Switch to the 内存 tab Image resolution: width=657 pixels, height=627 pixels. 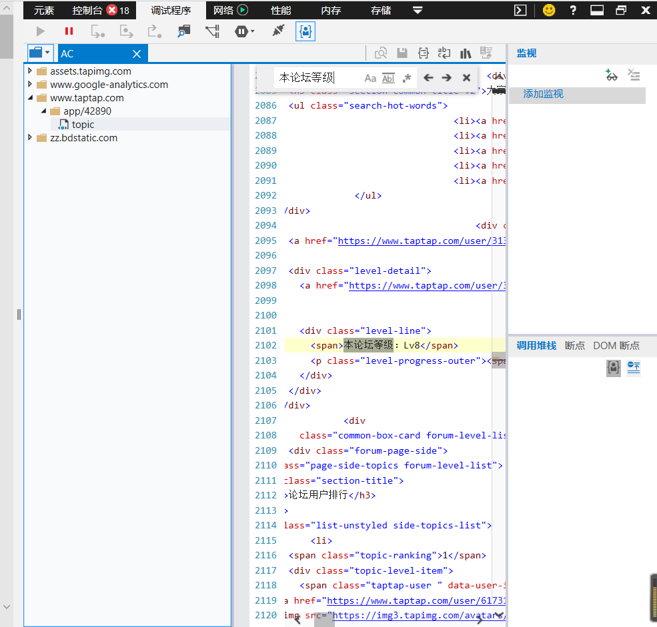(331, 11)
